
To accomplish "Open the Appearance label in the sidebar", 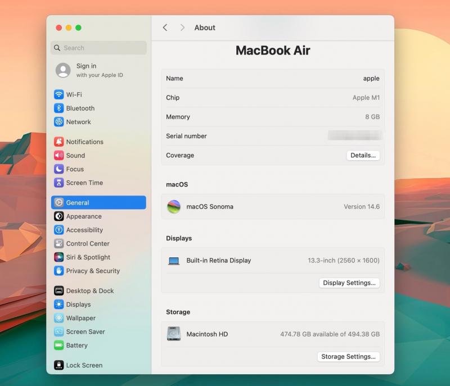I will [x=84, y=216].
